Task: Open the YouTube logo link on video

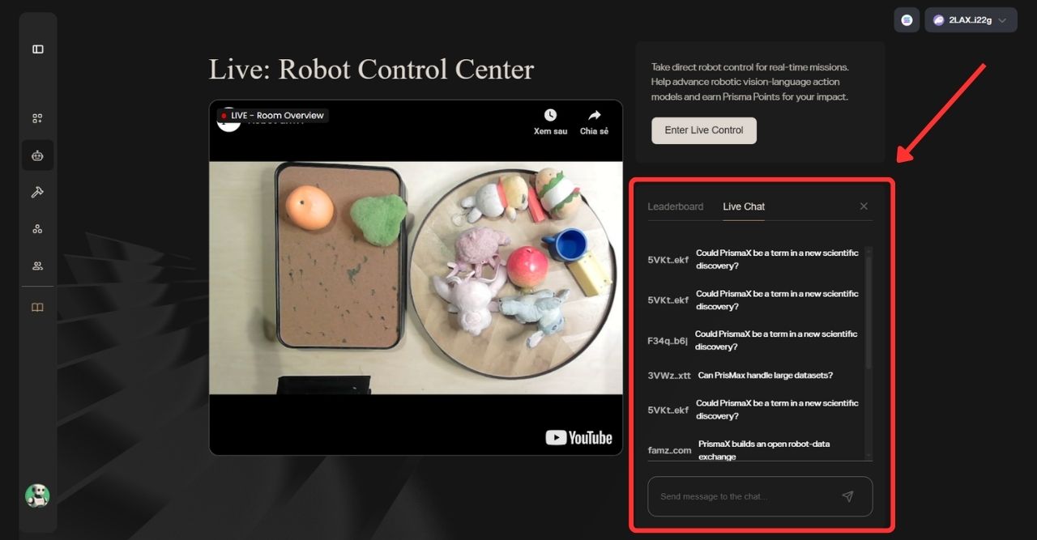Action: 578,438
